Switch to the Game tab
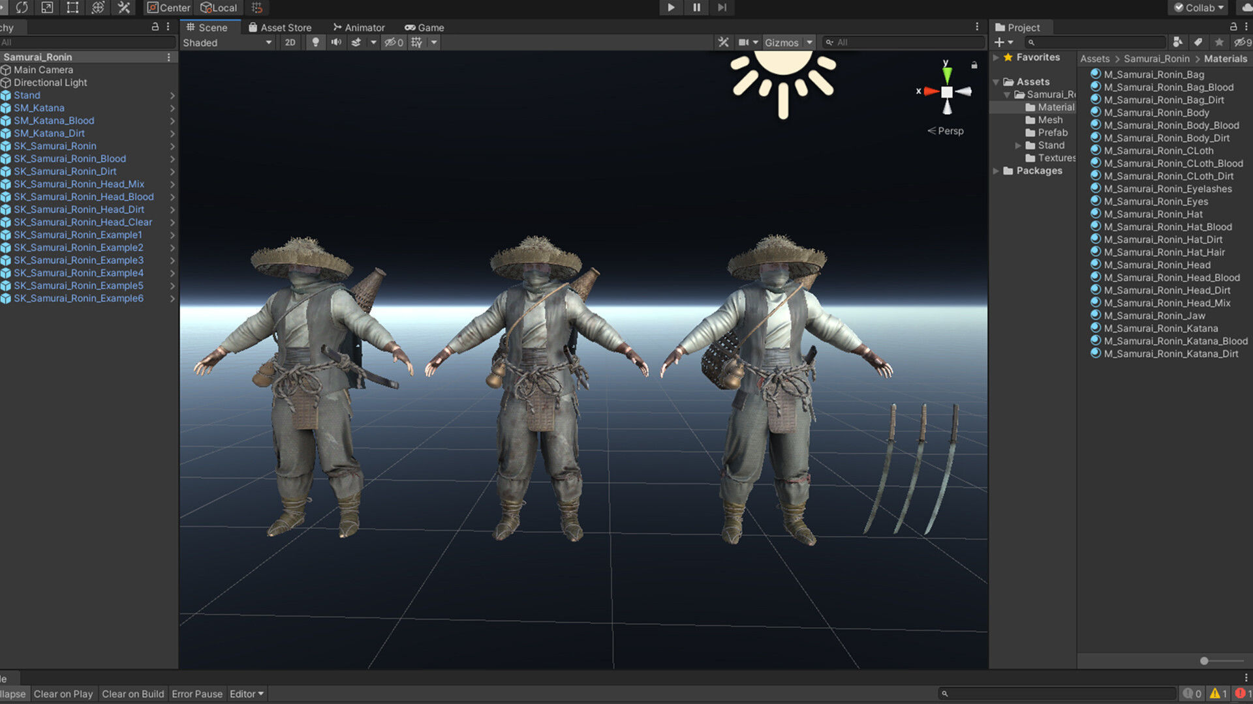 [424, 27]
